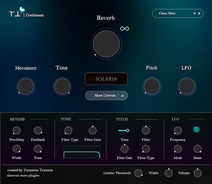This screenshot has width=212, height=184.
Task: Click the PITCH section heading
Action: (x=122, y=119)
